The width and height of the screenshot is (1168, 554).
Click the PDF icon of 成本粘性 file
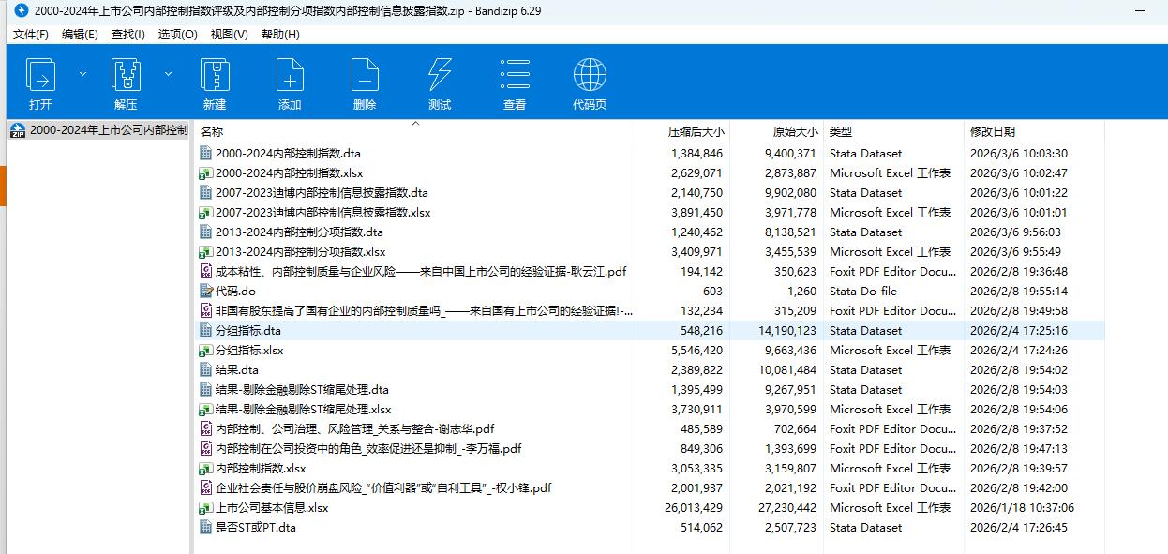206,271
